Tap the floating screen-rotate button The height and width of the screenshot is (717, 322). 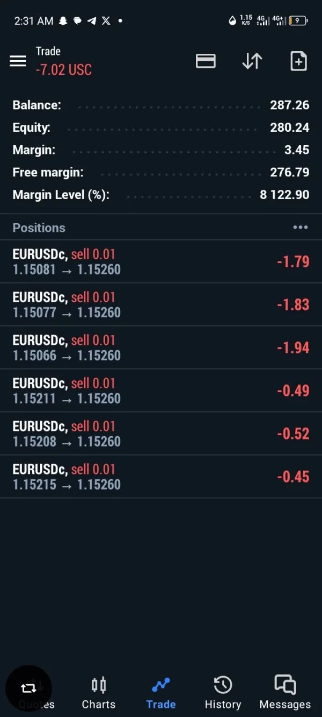pyautogui.click(x=28, y=688)
